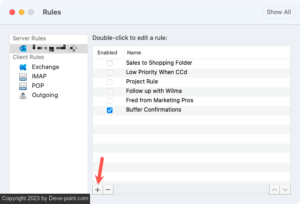
Task: Click the minus button to remove rule
Action: [108, 189]
